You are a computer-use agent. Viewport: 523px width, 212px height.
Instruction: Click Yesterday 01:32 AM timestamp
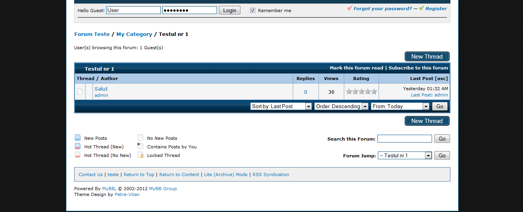tap(425, 89)
